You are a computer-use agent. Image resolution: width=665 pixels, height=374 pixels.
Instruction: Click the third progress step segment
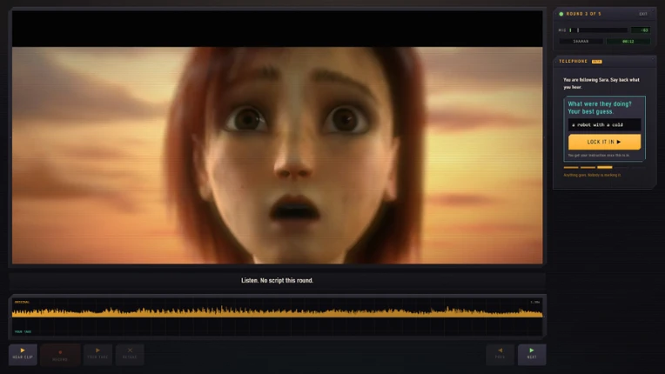pyautogui.click(x=604, y=167)
